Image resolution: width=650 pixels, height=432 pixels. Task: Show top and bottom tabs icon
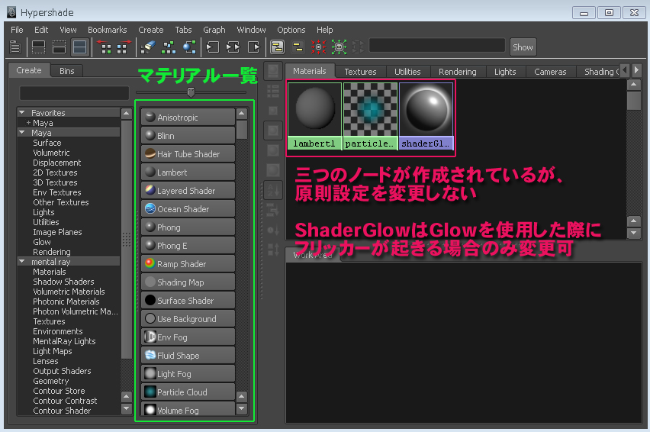pos(79,47)
